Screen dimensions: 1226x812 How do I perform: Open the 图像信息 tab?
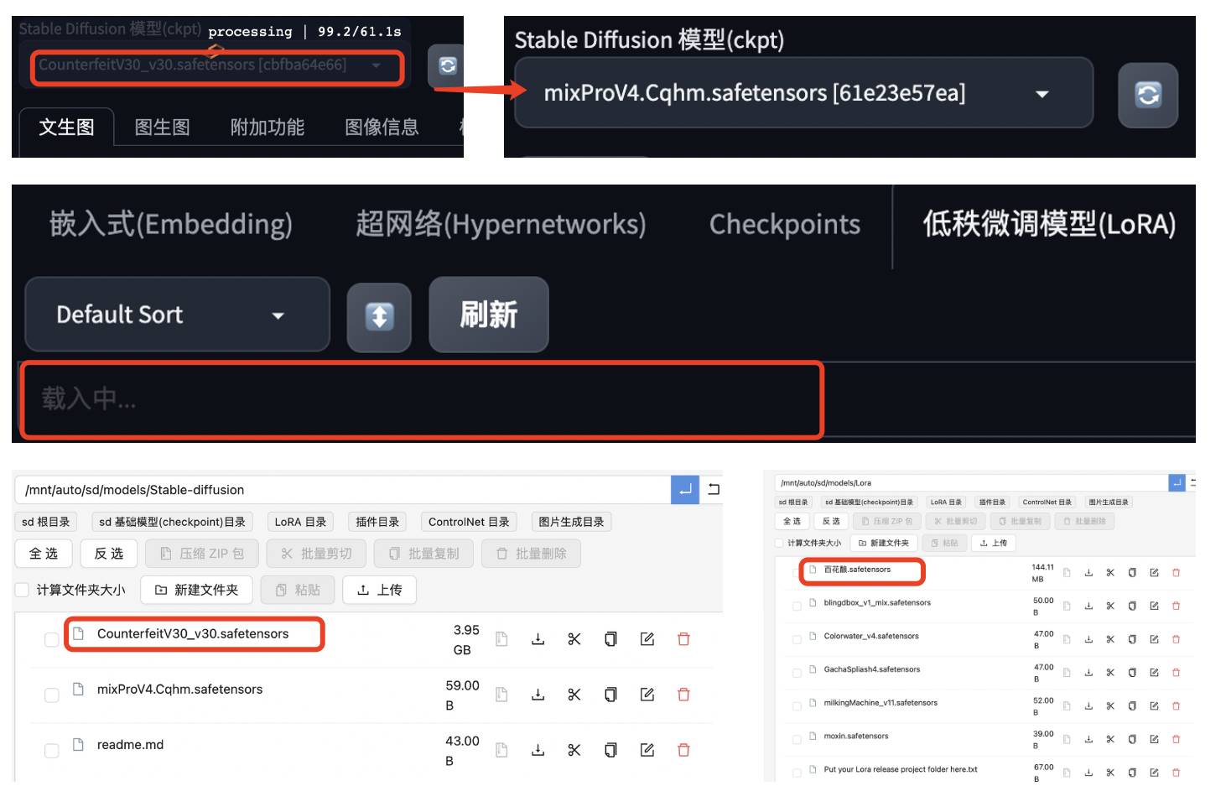pyautogui.click(x=382, y=128)
